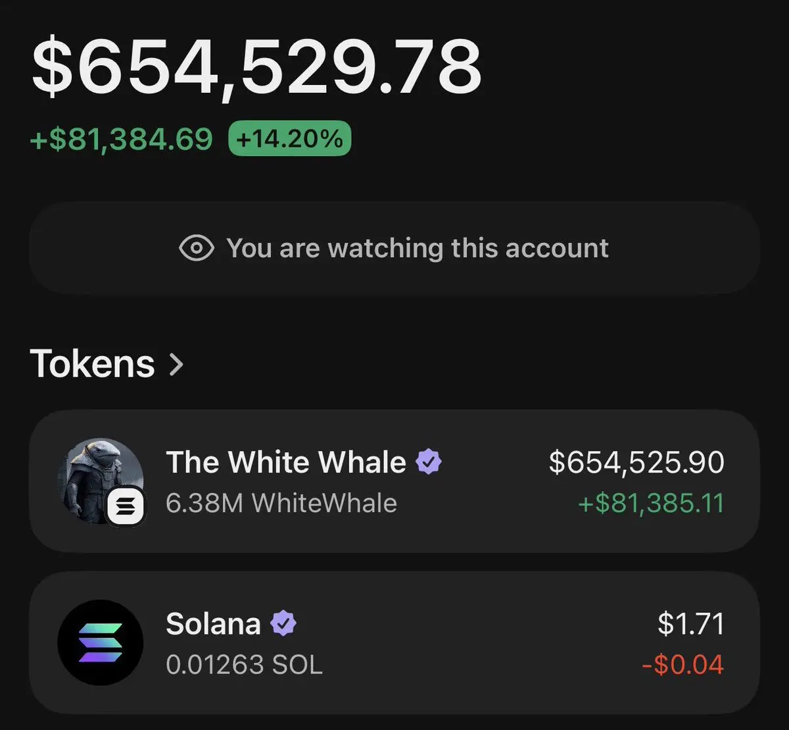The width and height of the screenshot is (789, 730).
Task: Open The White Whale token row
Action: point(394,481)
